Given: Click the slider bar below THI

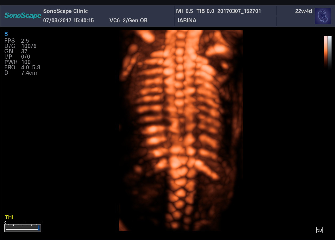Looking at the screenshot, I should [x=23, y=228].
